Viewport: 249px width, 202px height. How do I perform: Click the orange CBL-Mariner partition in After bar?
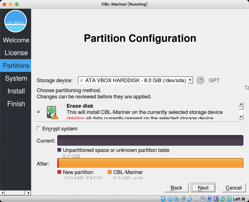(151, 163)
